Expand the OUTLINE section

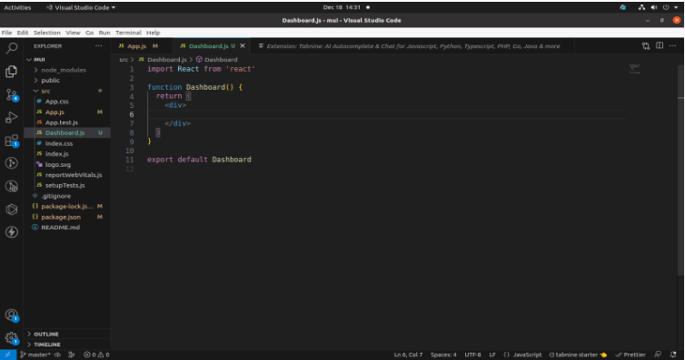tap(45, 334)
